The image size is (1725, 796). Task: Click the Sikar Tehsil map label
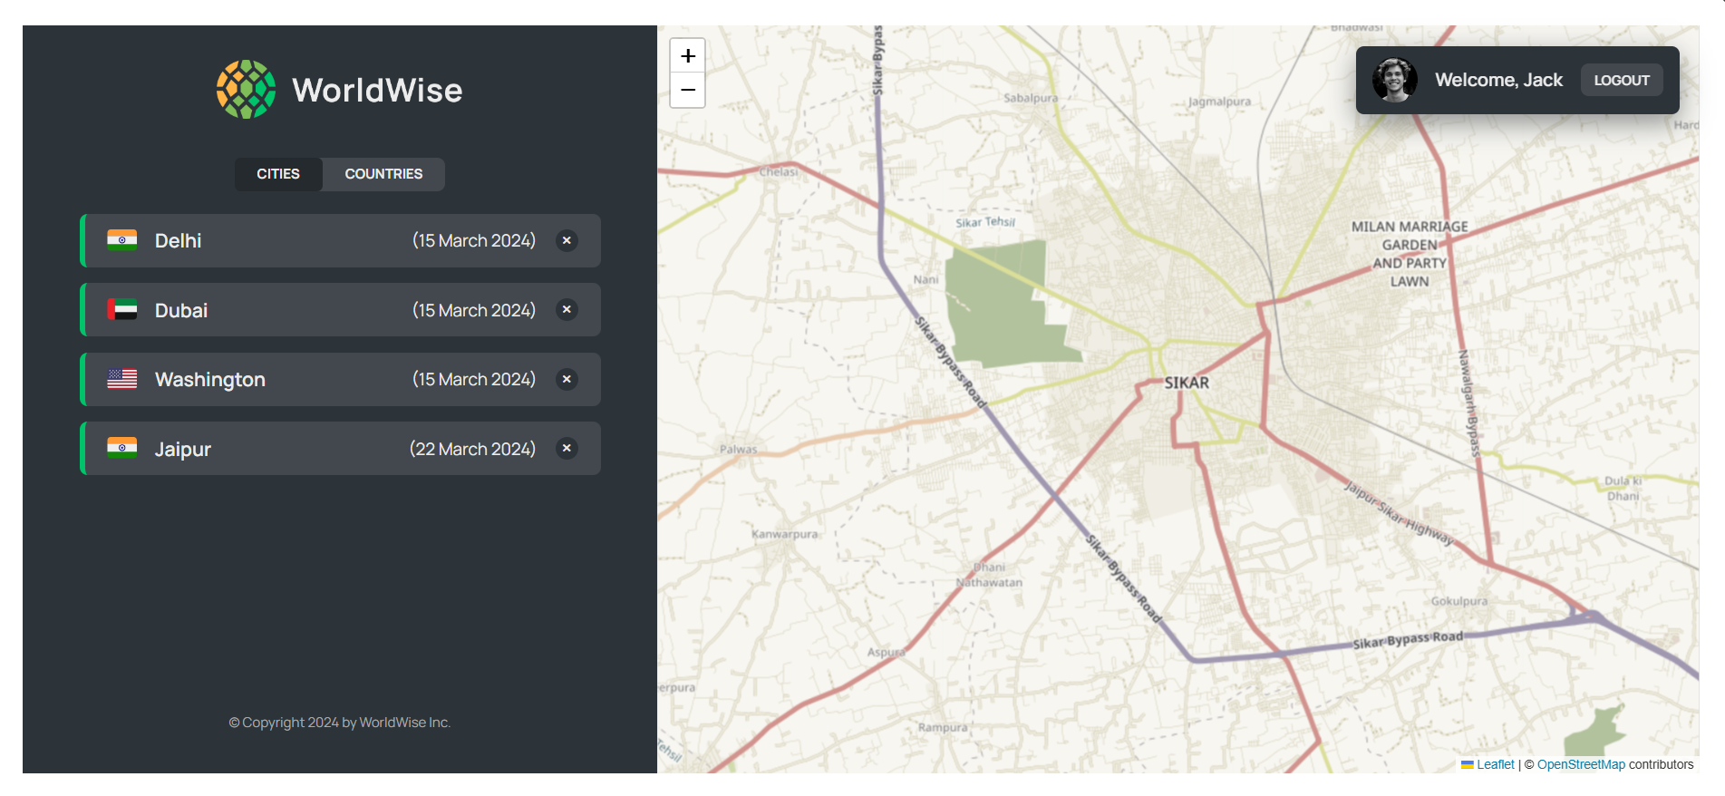[985, 222]
